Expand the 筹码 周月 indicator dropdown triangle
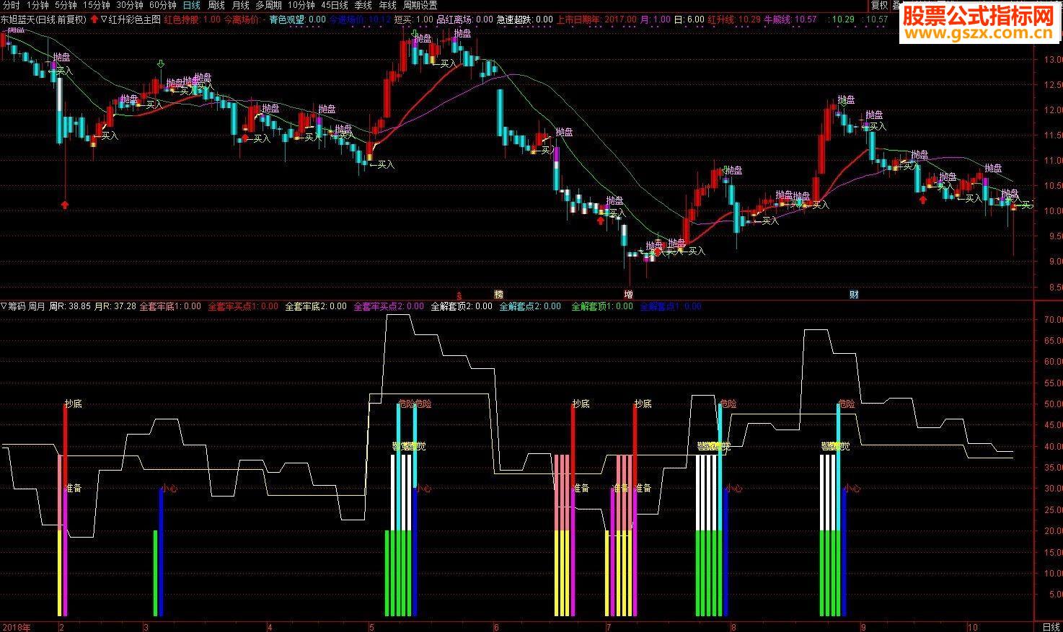The image size is (1063, 632). point(4,306)
